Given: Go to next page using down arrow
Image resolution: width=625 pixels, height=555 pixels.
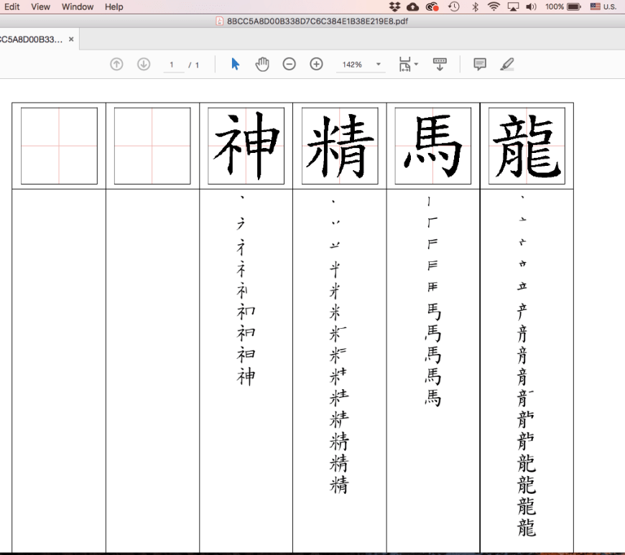Looking at the screenshot, I should coord(144,65).
